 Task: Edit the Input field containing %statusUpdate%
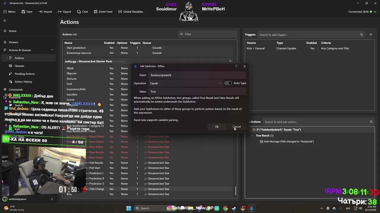197,75
